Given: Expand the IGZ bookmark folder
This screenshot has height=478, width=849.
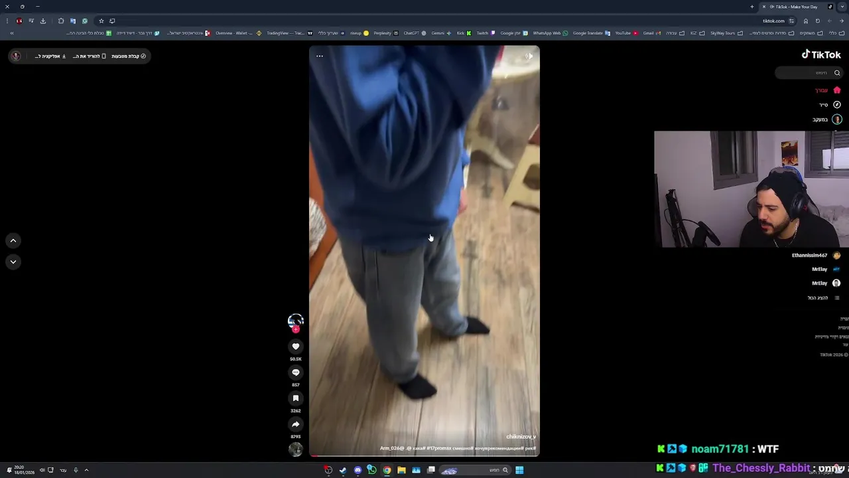Looking at the screenshot, I should click(696, 33).
